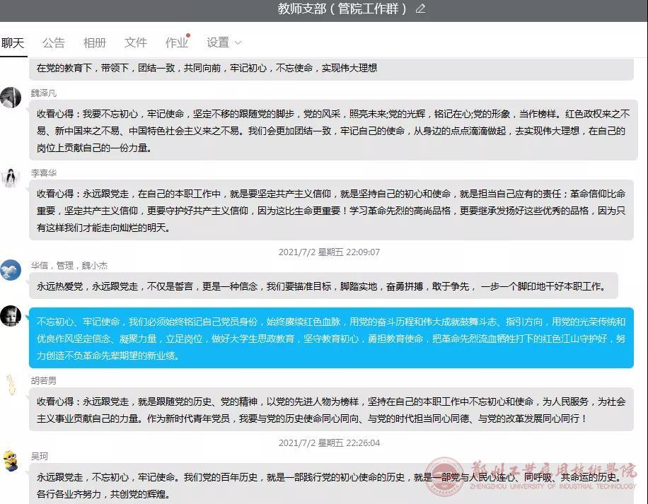Open 魏泽凡's profile avatar

(11, 98)
